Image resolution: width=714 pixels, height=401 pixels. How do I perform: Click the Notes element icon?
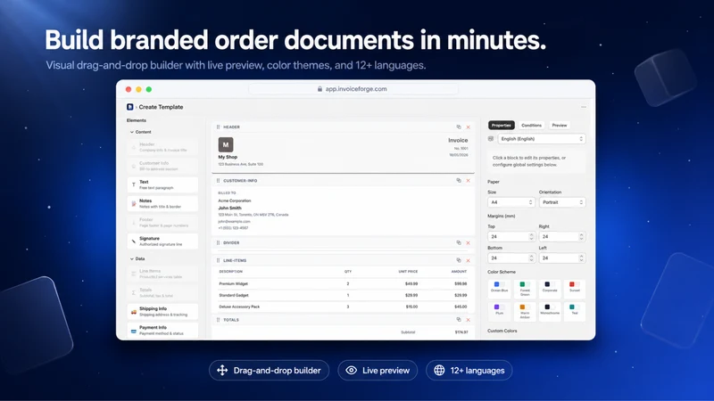(x=133, y=204)
